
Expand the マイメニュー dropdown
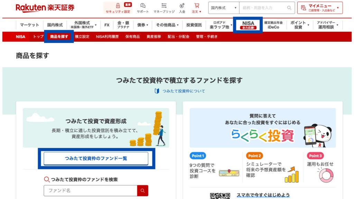pos(320,8)
